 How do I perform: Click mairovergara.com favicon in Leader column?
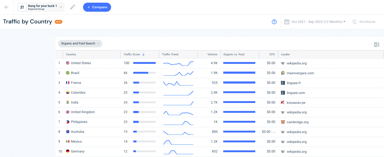point(283,73)
